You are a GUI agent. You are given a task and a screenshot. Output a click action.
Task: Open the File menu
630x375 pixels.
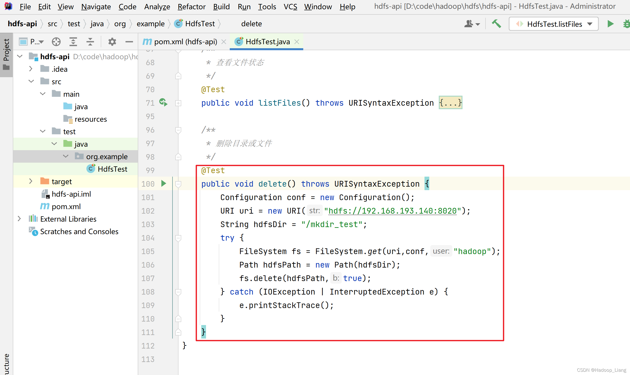pos(25,6)
